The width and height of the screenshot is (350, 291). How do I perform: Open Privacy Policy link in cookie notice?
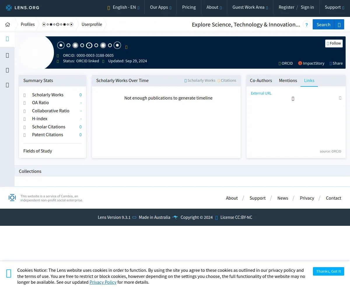pyautogui.click(x=103, y=282)
